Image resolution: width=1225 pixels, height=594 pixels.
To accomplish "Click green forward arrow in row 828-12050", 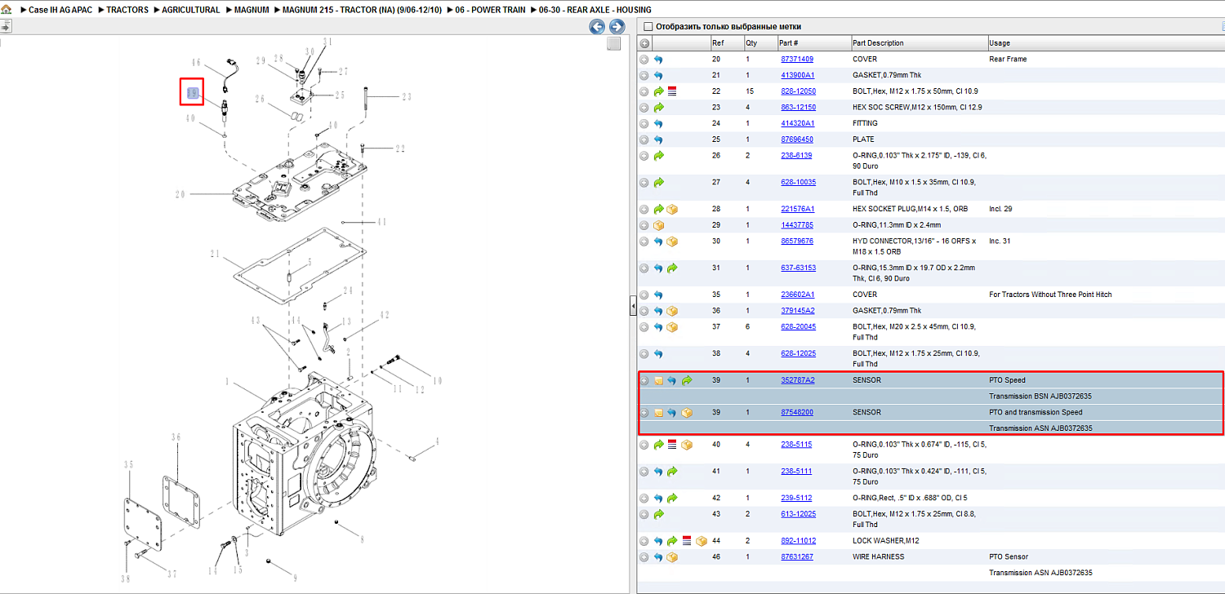I will [658, 91].
